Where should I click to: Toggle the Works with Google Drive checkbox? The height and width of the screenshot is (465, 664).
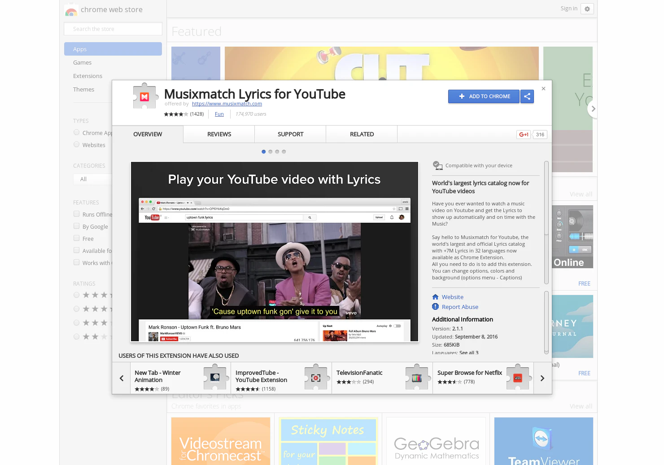tap(77, 262)
